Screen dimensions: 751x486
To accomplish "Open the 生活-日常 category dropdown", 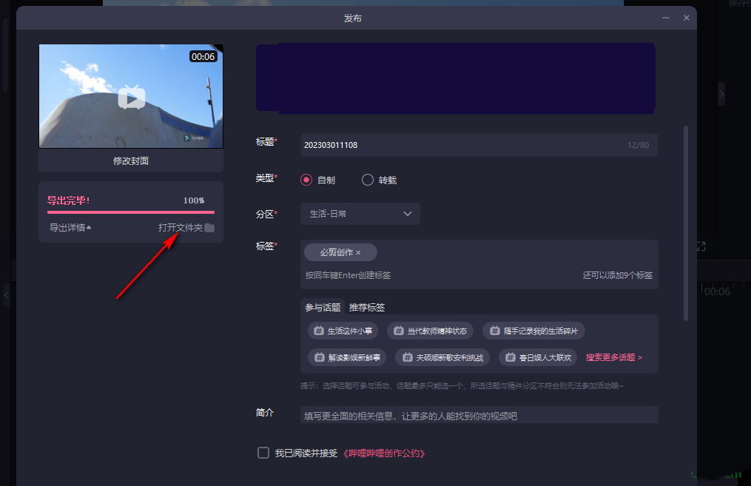I will 360,214.
